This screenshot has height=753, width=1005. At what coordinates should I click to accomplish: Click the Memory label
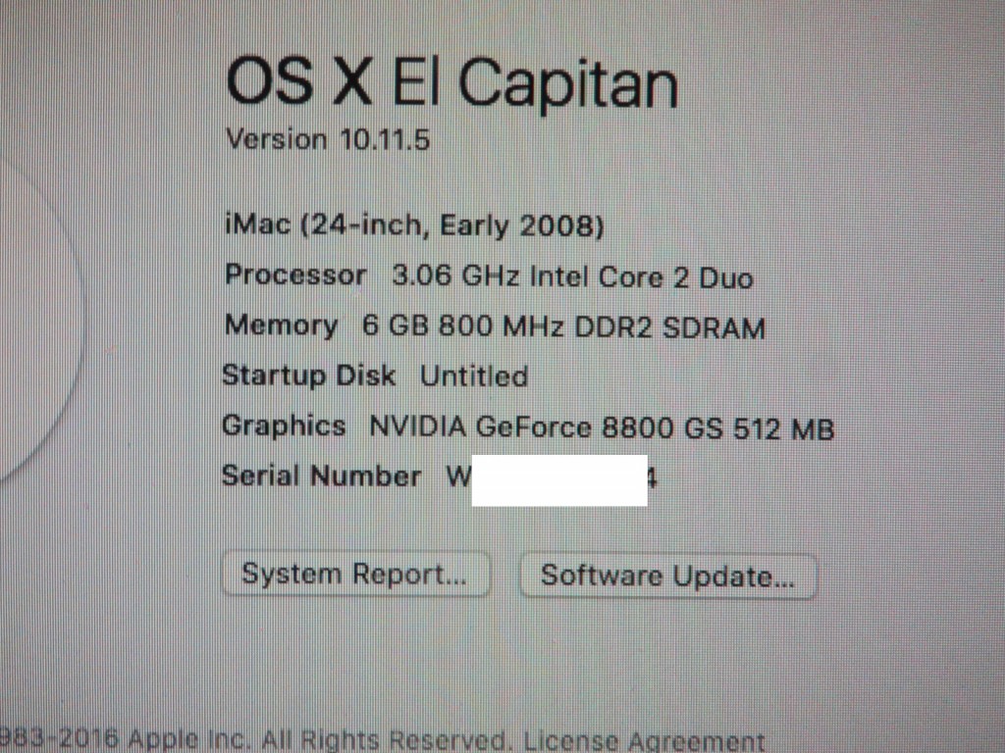click(x=281, y=326)
